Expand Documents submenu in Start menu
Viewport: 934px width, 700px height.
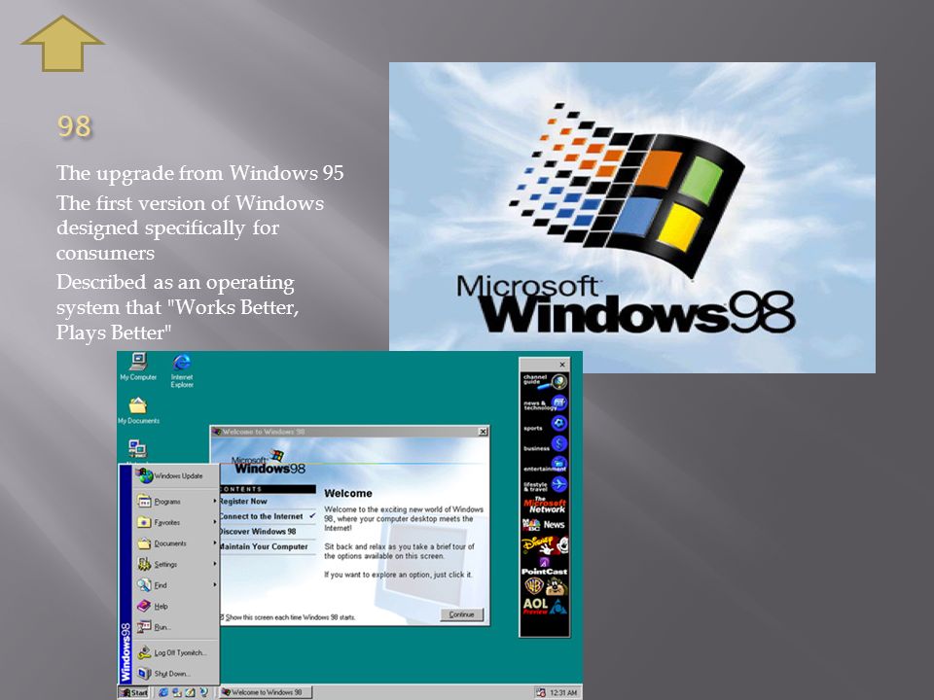tap(176, 542)
